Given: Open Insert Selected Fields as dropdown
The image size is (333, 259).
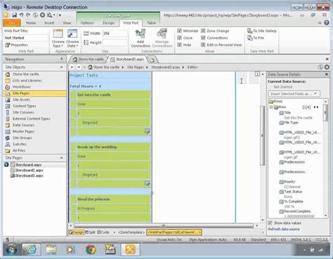Looking at the screenshot, I should pyautogui.click(x=294, y=94).
